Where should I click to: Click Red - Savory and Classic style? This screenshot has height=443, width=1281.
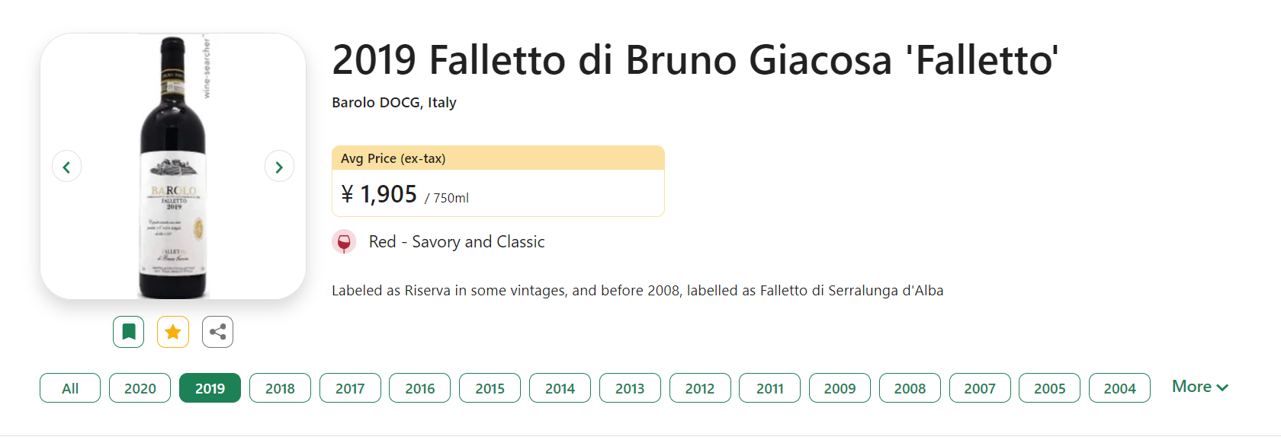tap(457, 242)
